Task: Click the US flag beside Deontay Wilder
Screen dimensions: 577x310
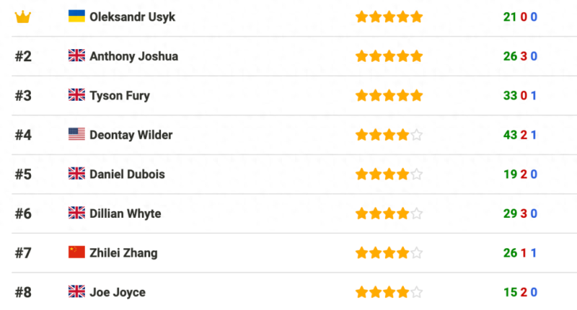Action: [x=76, y=134]
